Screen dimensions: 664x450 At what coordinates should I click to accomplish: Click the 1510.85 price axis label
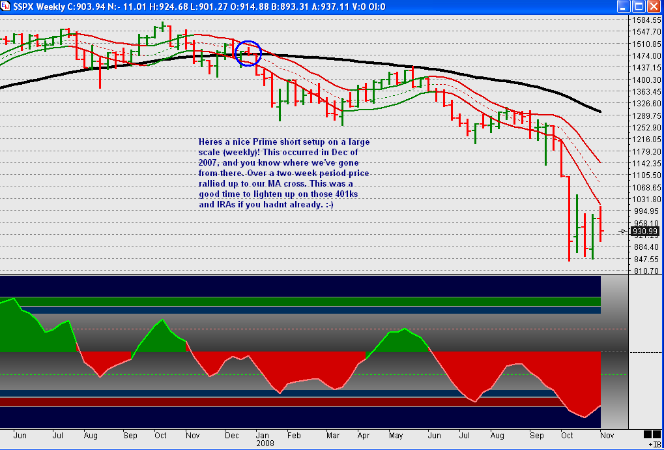pos(646,44)
